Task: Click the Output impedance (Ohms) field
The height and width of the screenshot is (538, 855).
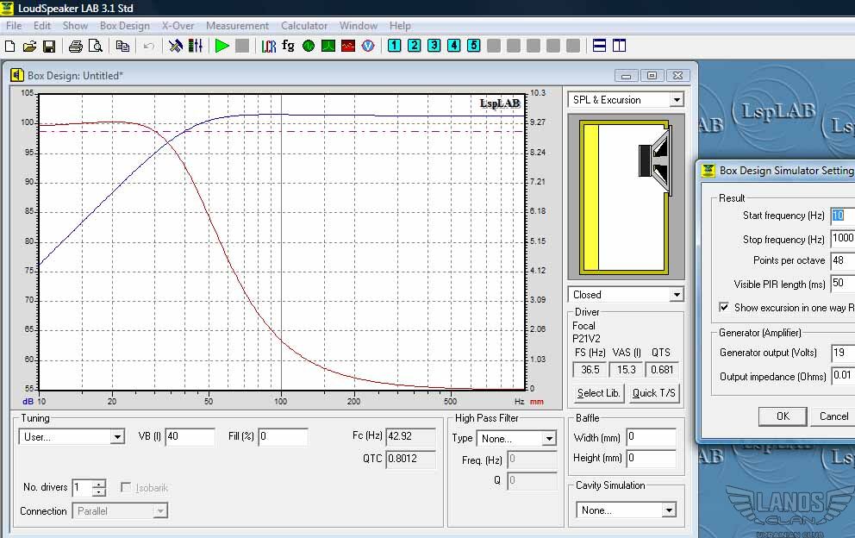Action: tap(843, 375)
